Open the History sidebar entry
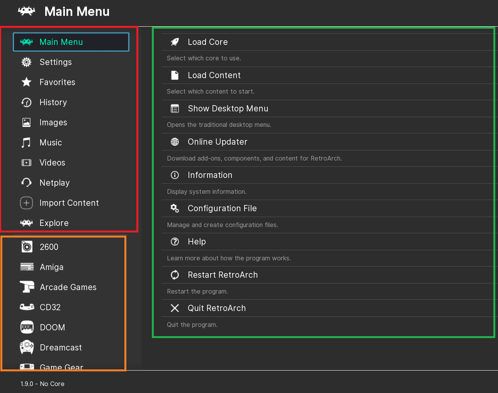Screen dimensions: 498x393 click(71, 102)
